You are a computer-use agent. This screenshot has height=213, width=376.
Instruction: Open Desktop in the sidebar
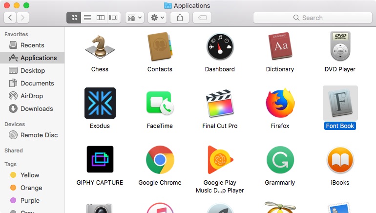tap(32, 70)
